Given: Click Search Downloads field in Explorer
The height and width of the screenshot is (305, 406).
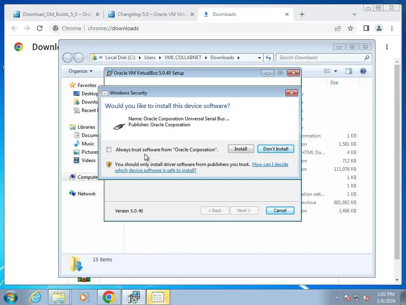Looking at the screenshot, I should [x=324, y=58].
